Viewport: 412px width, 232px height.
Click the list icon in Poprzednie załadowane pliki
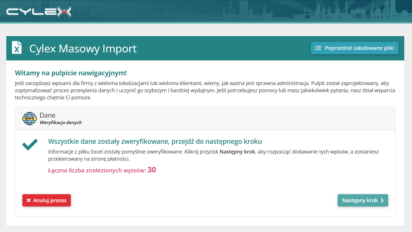tap(318, 48)
